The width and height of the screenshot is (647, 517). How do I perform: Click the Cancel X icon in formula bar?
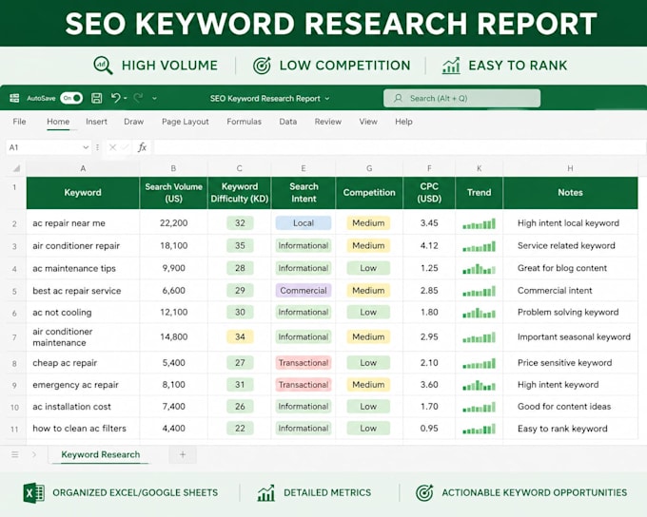click(x=112, y=147)
